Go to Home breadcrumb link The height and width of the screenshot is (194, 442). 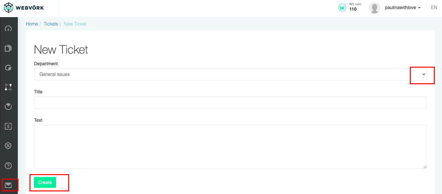click(32, 24)
